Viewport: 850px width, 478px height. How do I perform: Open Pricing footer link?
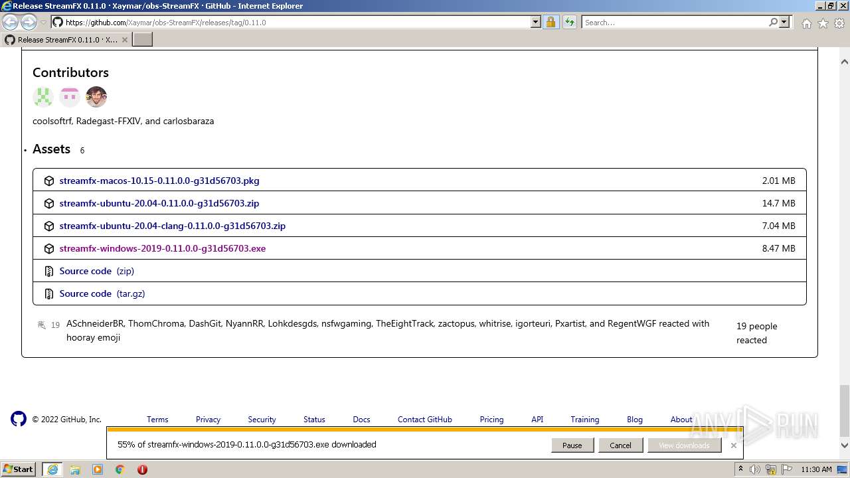tap(491, 420)
